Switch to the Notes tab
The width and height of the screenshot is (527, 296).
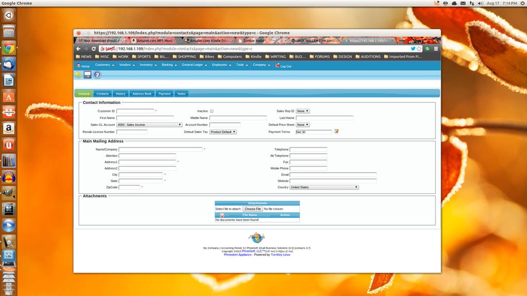coord(182,94)
